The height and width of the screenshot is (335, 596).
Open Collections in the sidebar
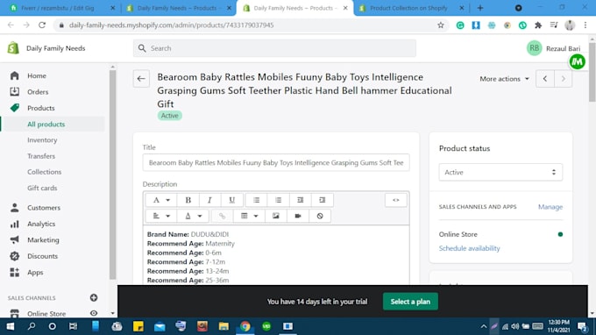pyautogui.click(x=44, y=172)
